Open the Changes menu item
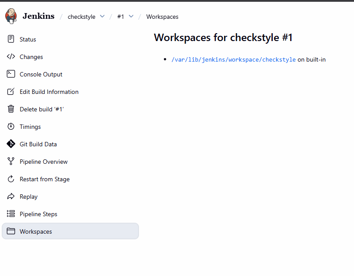The image size is (354, 276). (70, 57)
